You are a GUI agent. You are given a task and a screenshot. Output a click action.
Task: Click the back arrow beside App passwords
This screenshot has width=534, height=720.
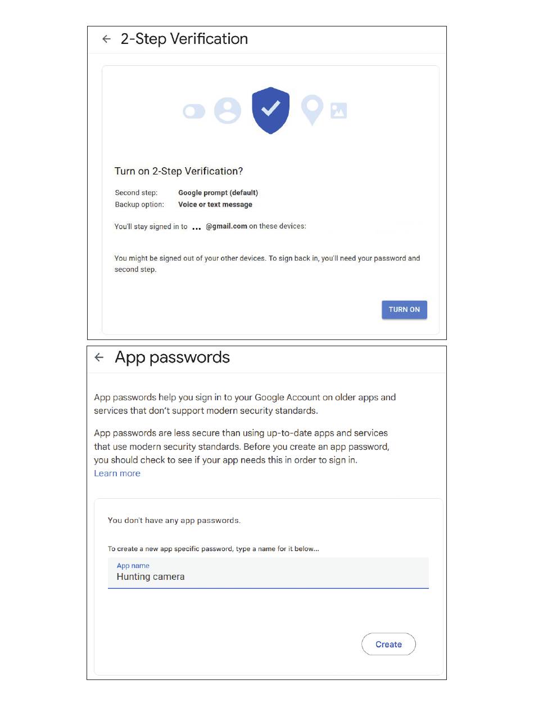pos(99,357)
